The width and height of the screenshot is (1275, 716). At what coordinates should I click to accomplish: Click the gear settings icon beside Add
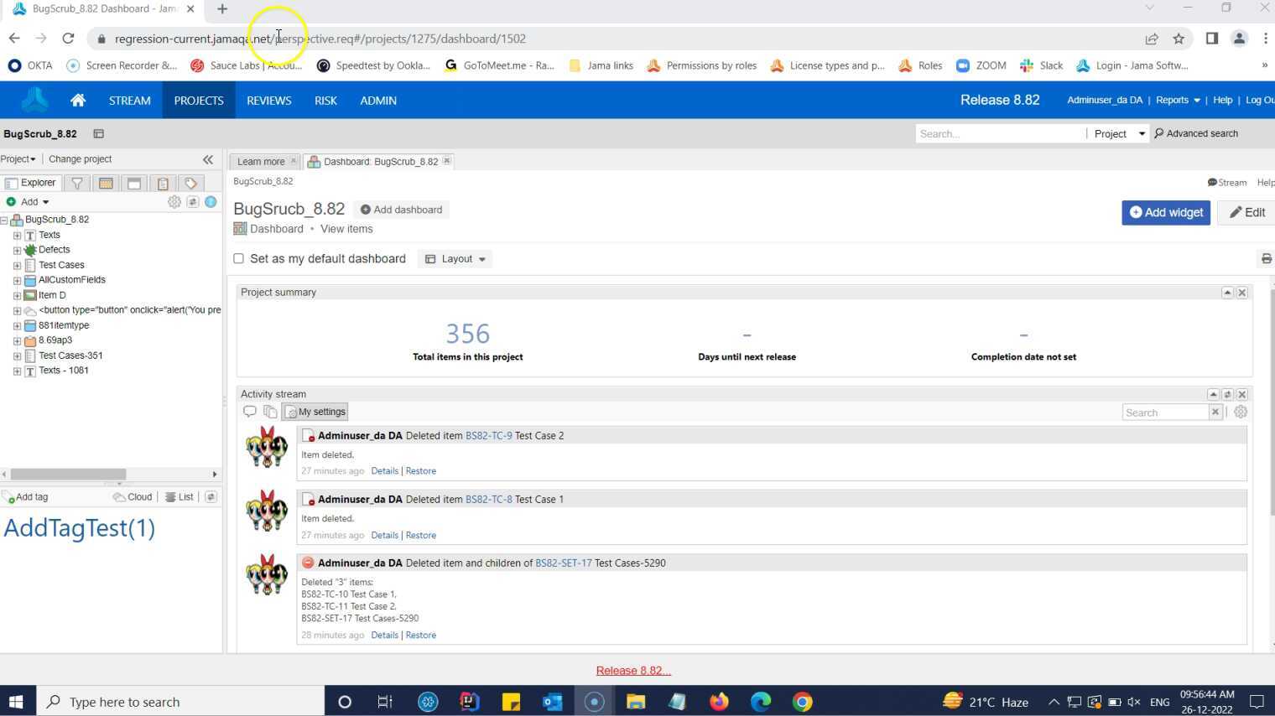174,201
